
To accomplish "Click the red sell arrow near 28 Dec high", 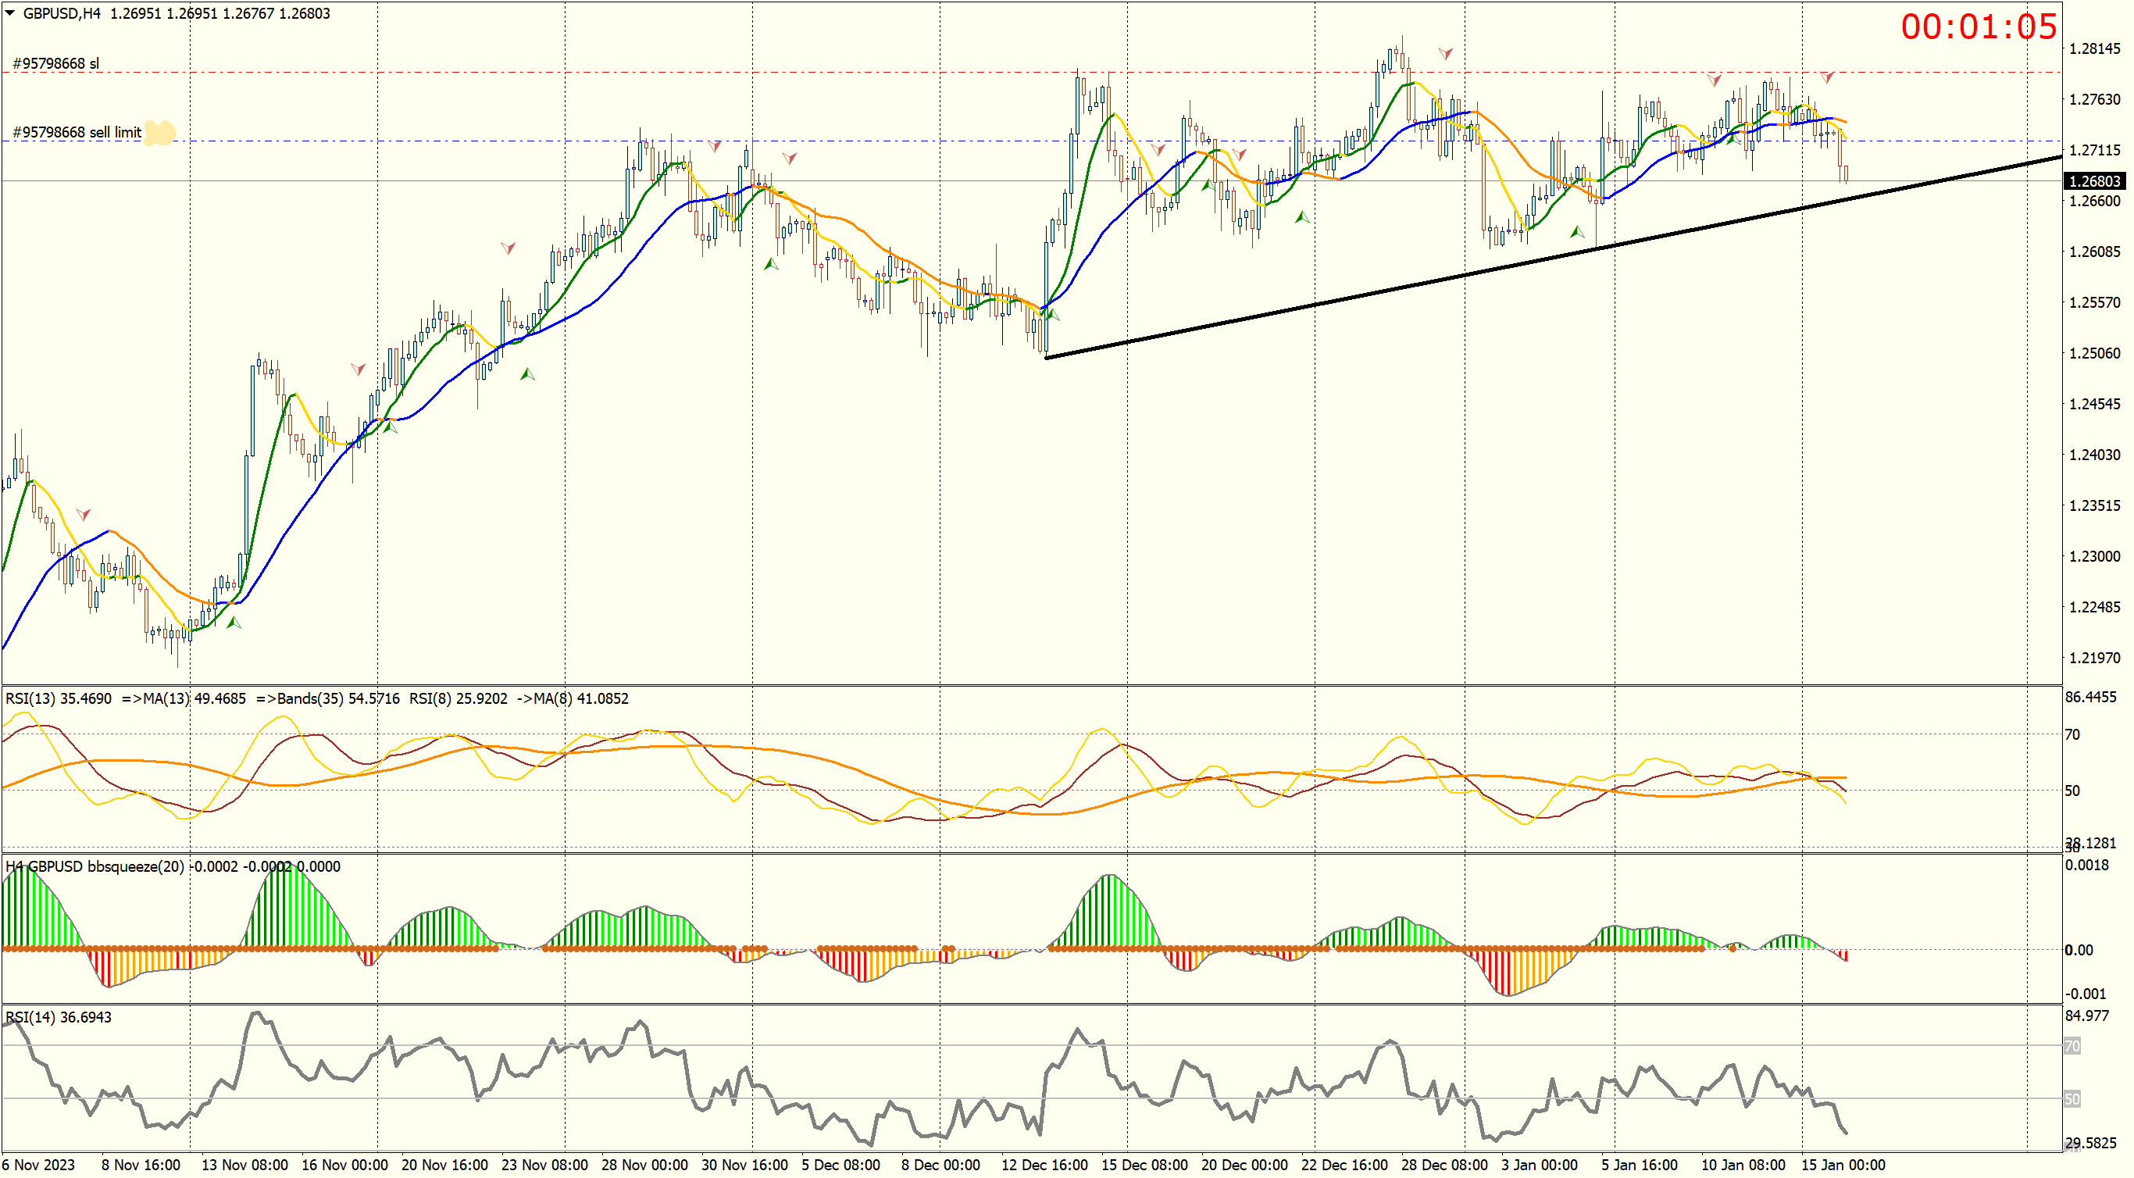I will (x=1445, y=54).
